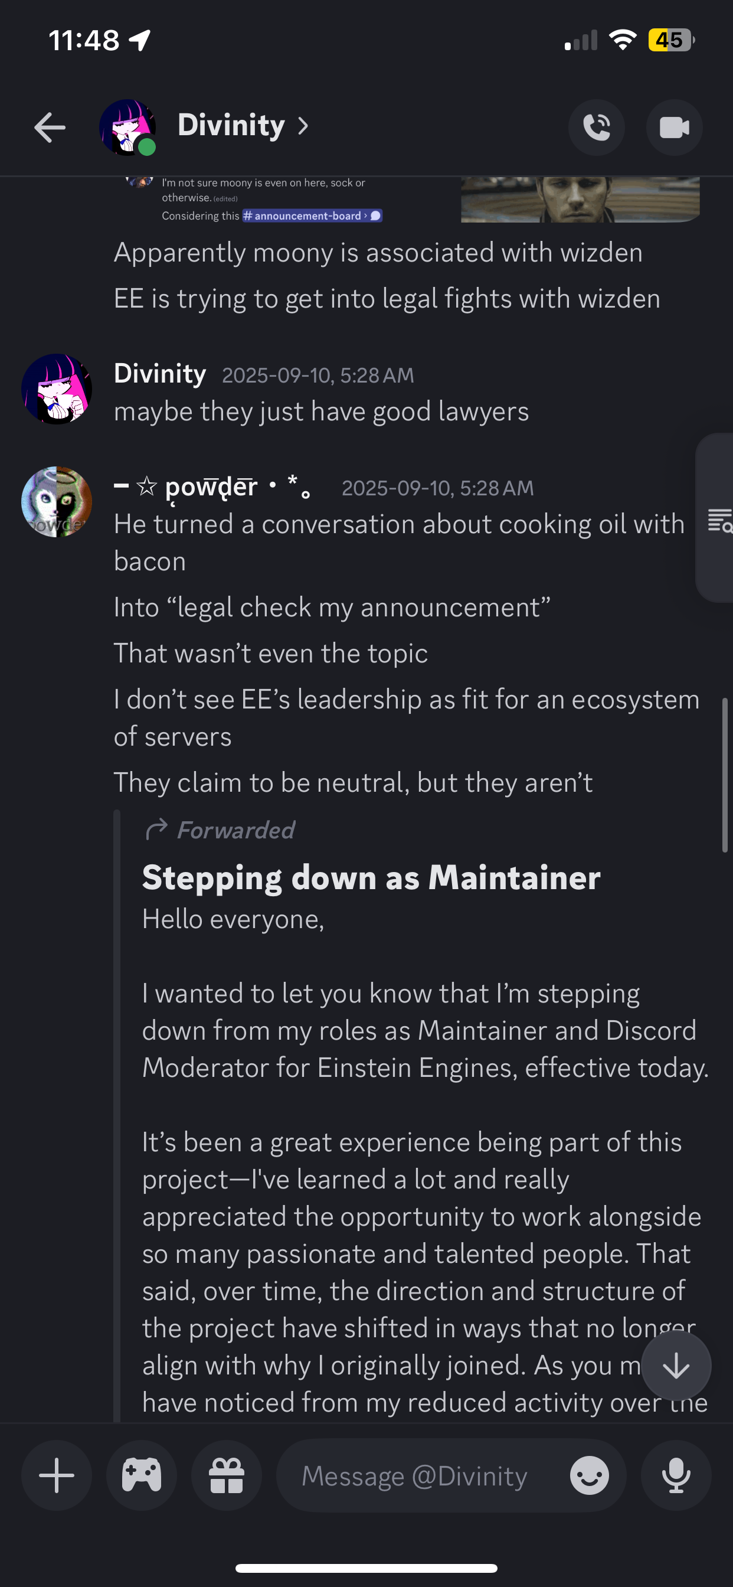Viewport: 733px width, 1587px height.
Task: Open the embedded image thumbnail at top
Action: coord(580,199)
